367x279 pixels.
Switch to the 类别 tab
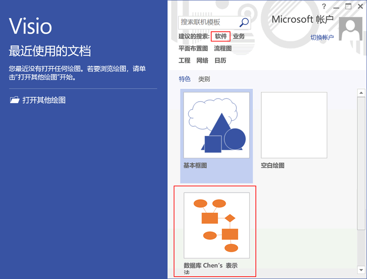pyautogui.click(x=204, y=79)
